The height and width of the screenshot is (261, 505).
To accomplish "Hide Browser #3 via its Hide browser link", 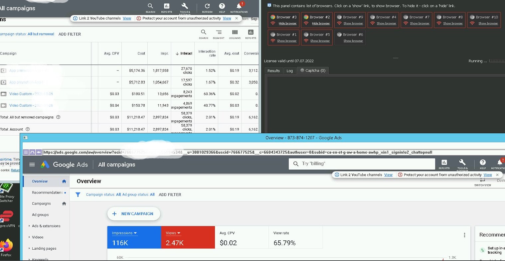I will pos(287,24).
